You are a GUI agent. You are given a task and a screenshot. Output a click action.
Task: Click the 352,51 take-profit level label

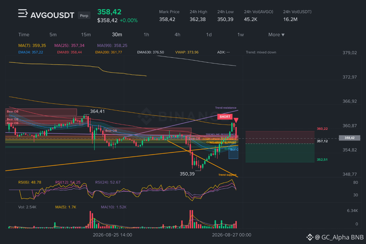pyautogui.click(x=322, y=160)
